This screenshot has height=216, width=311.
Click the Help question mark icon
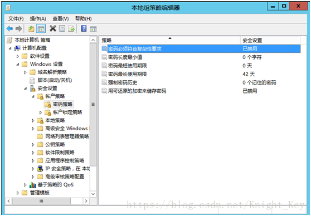coord(84,28)
